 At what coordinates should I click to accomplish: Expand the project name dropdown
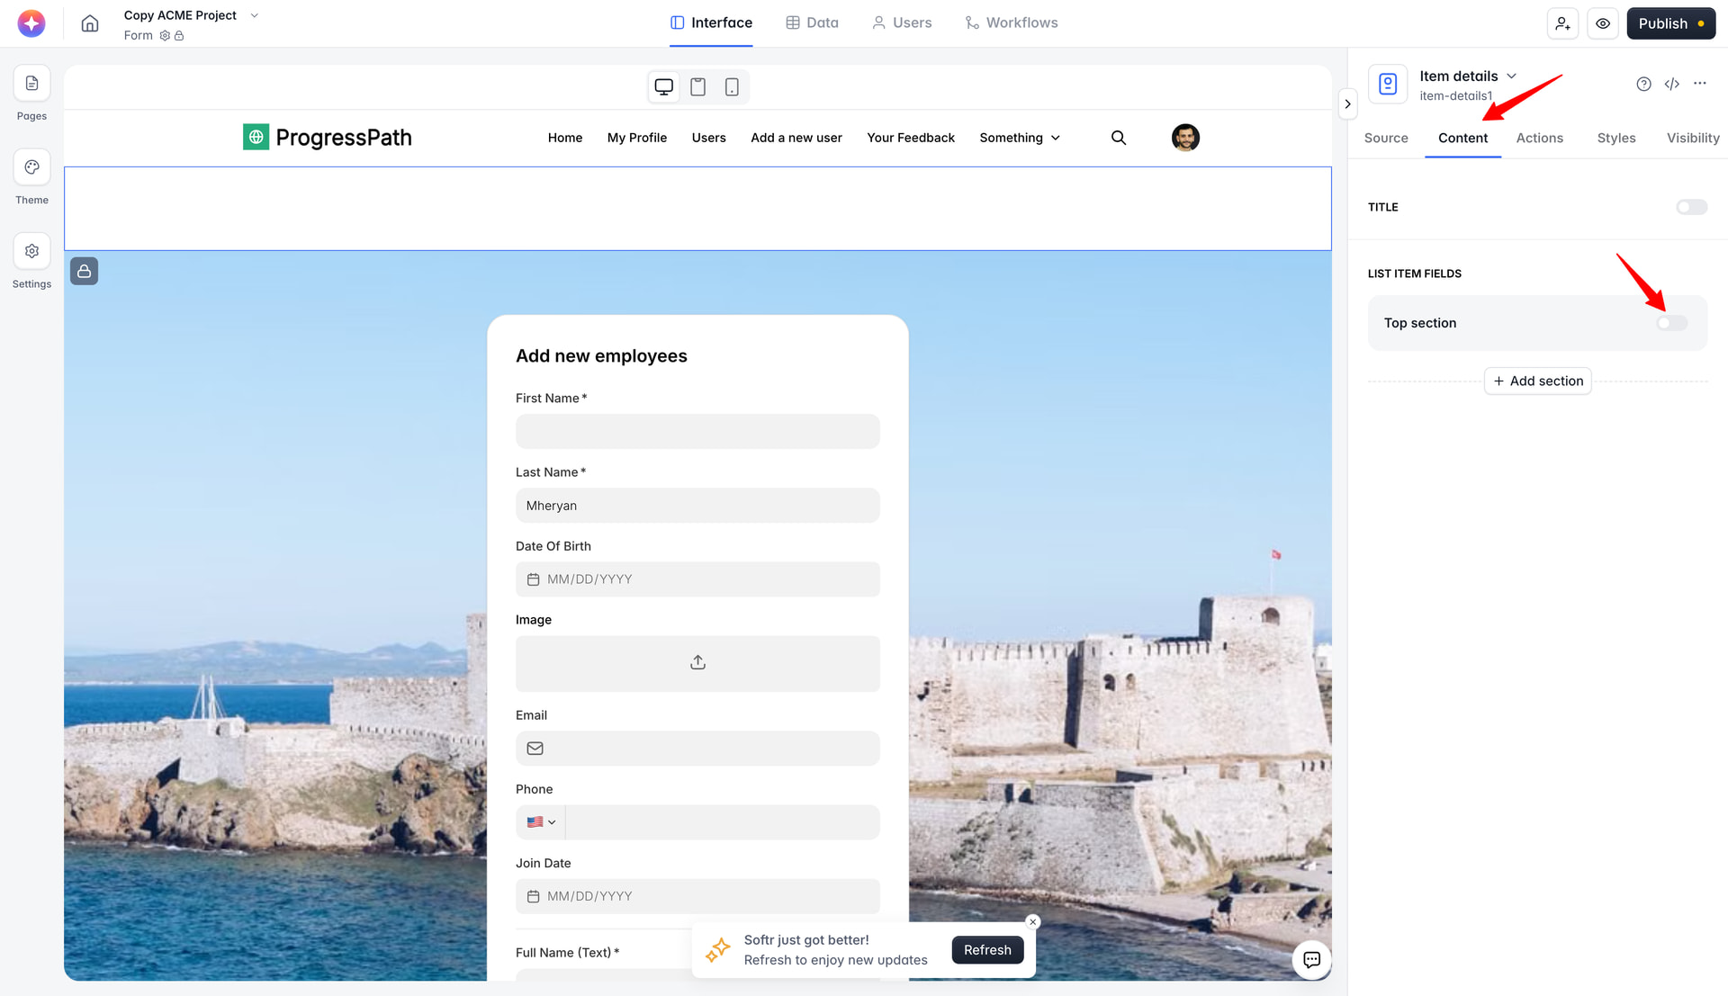pos(254,15)
